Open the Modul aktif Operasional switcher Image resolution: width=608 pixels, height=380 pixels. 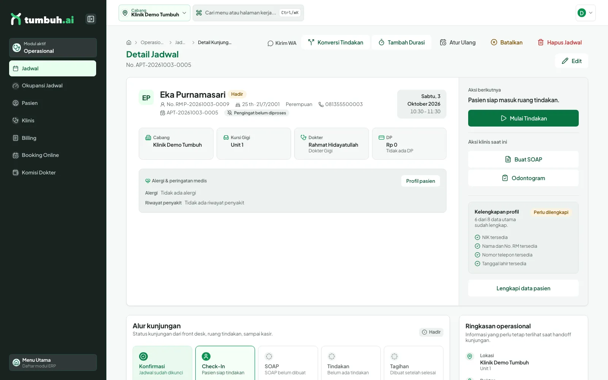pyautogui.click(x=53, y=47)
